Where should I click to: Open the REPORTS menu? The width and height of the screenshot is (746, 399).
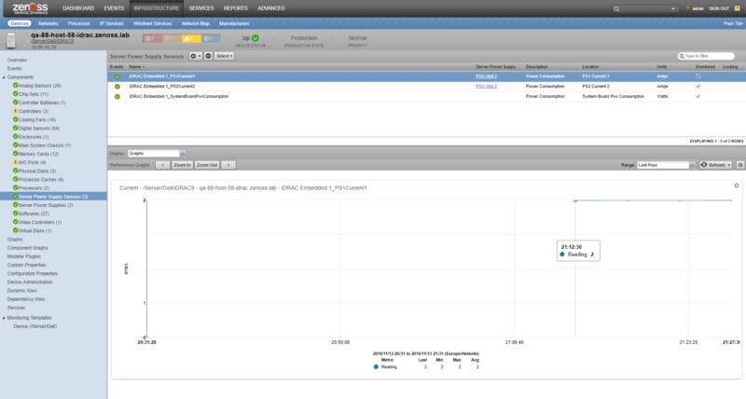(x=236, y=8)
